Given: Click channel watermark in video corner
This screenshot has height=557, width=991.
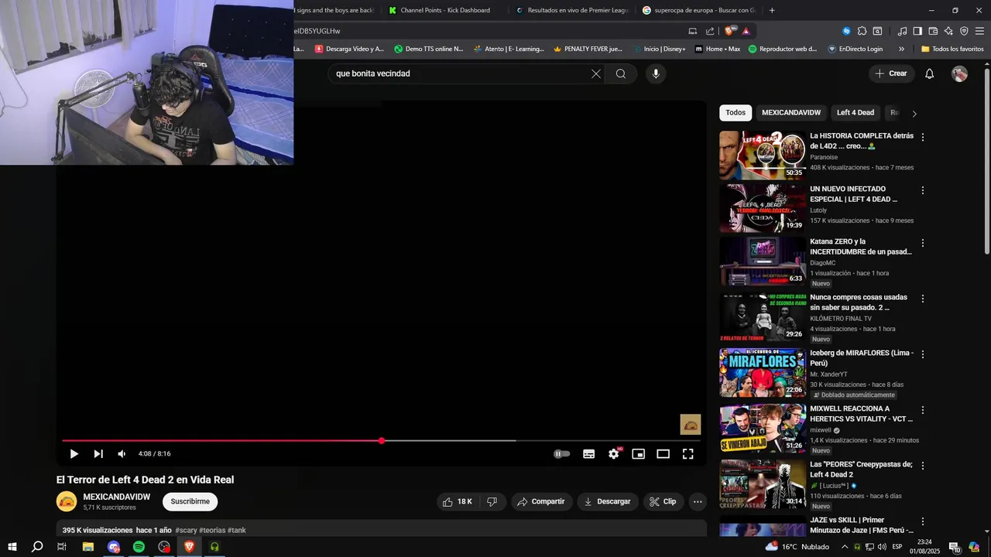Looking at the screenshot, I should 691,424.
